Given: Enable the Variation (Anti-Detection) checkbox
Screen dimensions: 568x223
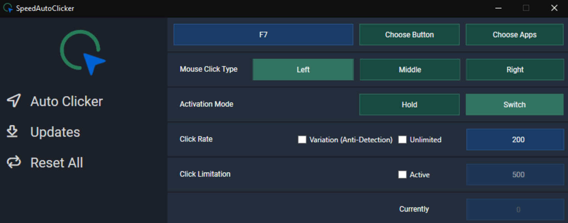Looking at the screenshot, I should coord(302,139).
